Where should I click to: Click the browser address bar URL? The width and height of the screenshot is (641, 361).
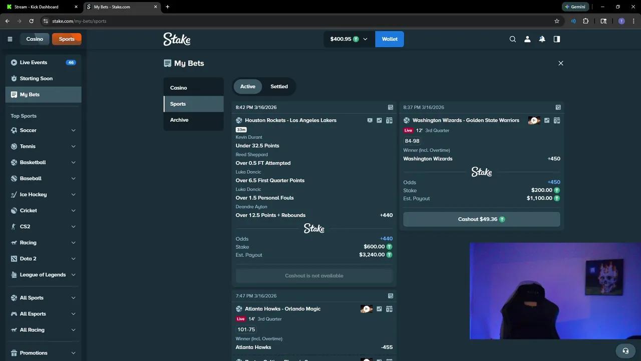click(x=79, y=21)
